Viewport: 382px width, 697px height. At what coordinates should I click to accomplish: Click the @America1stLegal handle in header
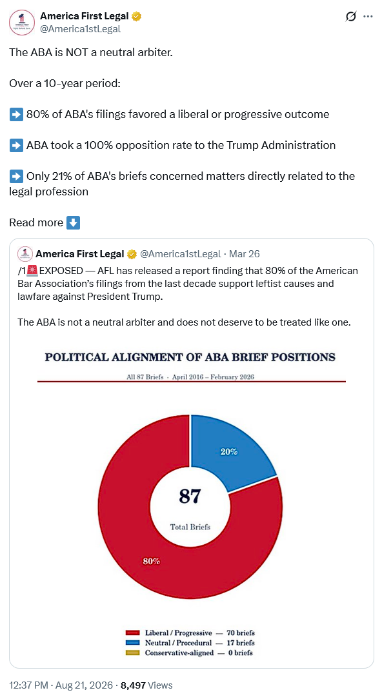81,29
